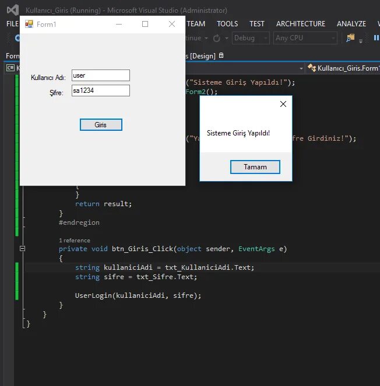
Task: Open the ANALYZE menu
Action: point(351,23)
